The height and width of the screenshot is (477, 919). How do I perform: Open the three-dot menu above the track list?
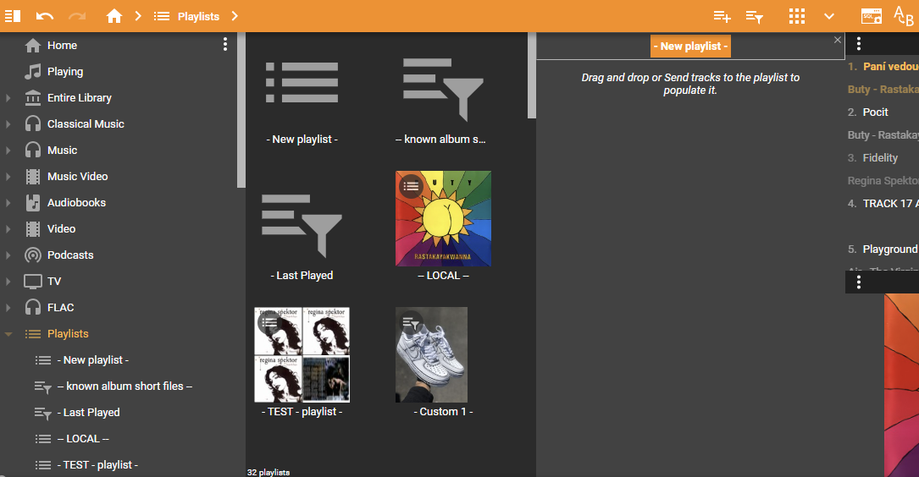pyautogui.click(x=859, y=44)
